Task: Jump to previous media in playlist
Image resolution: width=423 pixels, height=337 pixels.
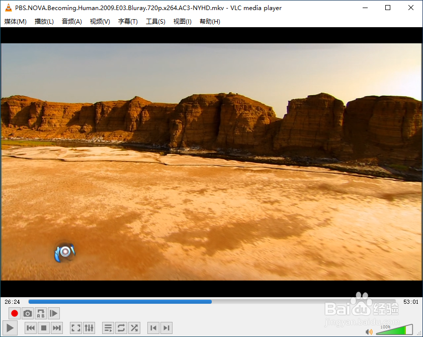Action: pyautogui.click(x=31, y=328)
